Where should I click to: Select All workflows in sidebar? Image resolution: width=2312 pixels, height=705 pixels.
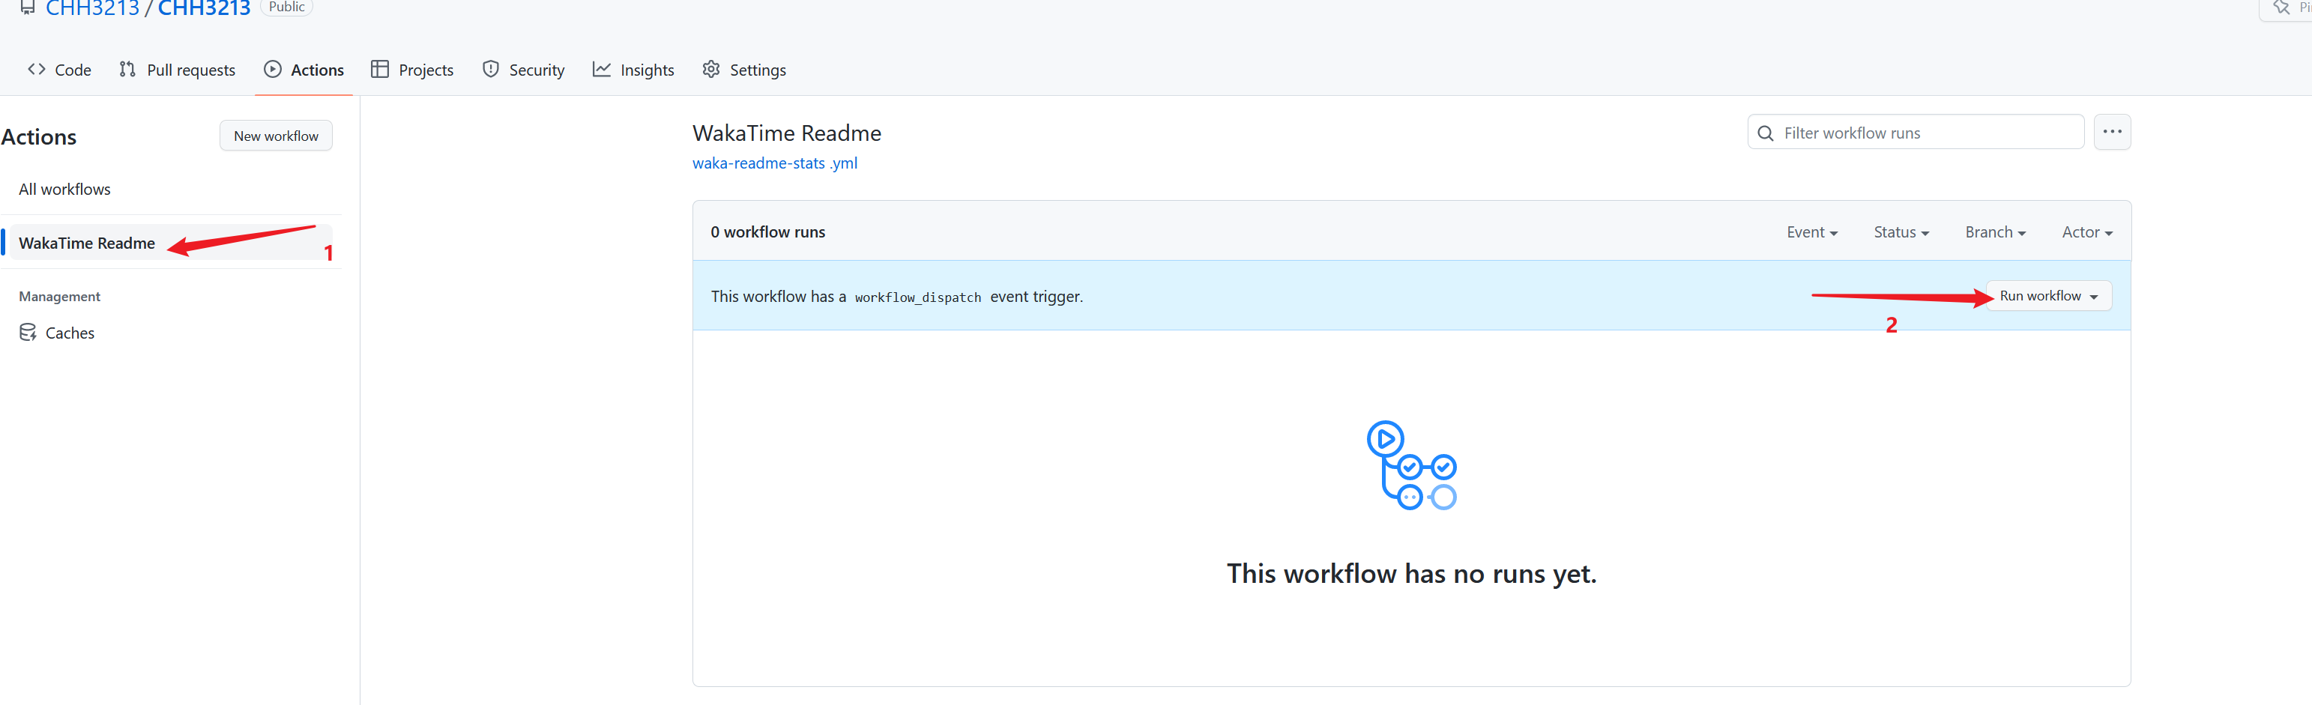(x=64, y=190)
